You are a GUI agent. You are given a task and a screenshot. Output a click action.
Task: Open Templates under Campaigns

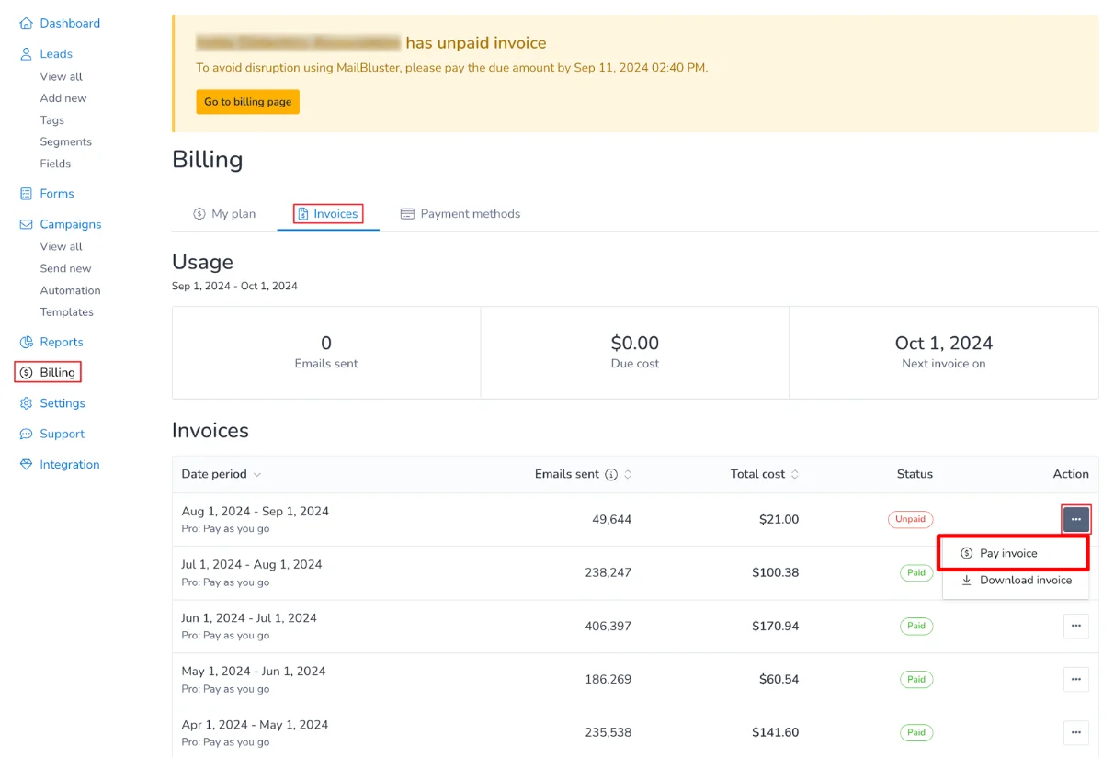coord(66,311)
